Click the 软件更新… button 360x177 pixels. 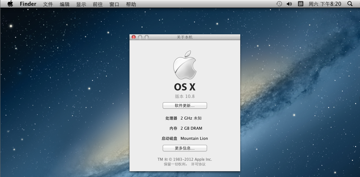pyautogui.click(x=185, y=105)
